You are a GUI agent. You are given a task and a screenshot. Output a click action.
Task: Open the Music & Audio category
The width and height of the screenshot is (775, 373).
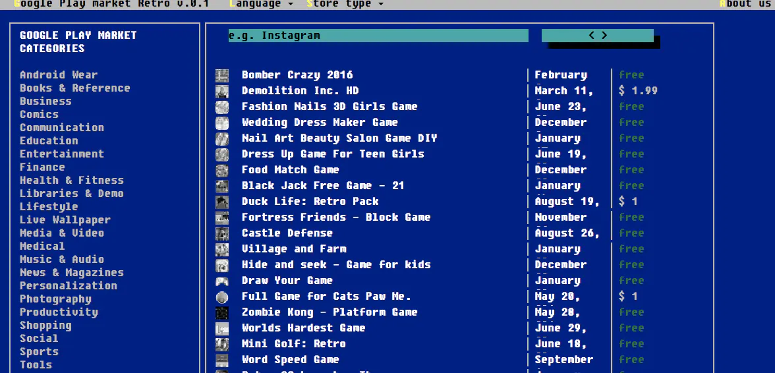[x=62, y=260]
